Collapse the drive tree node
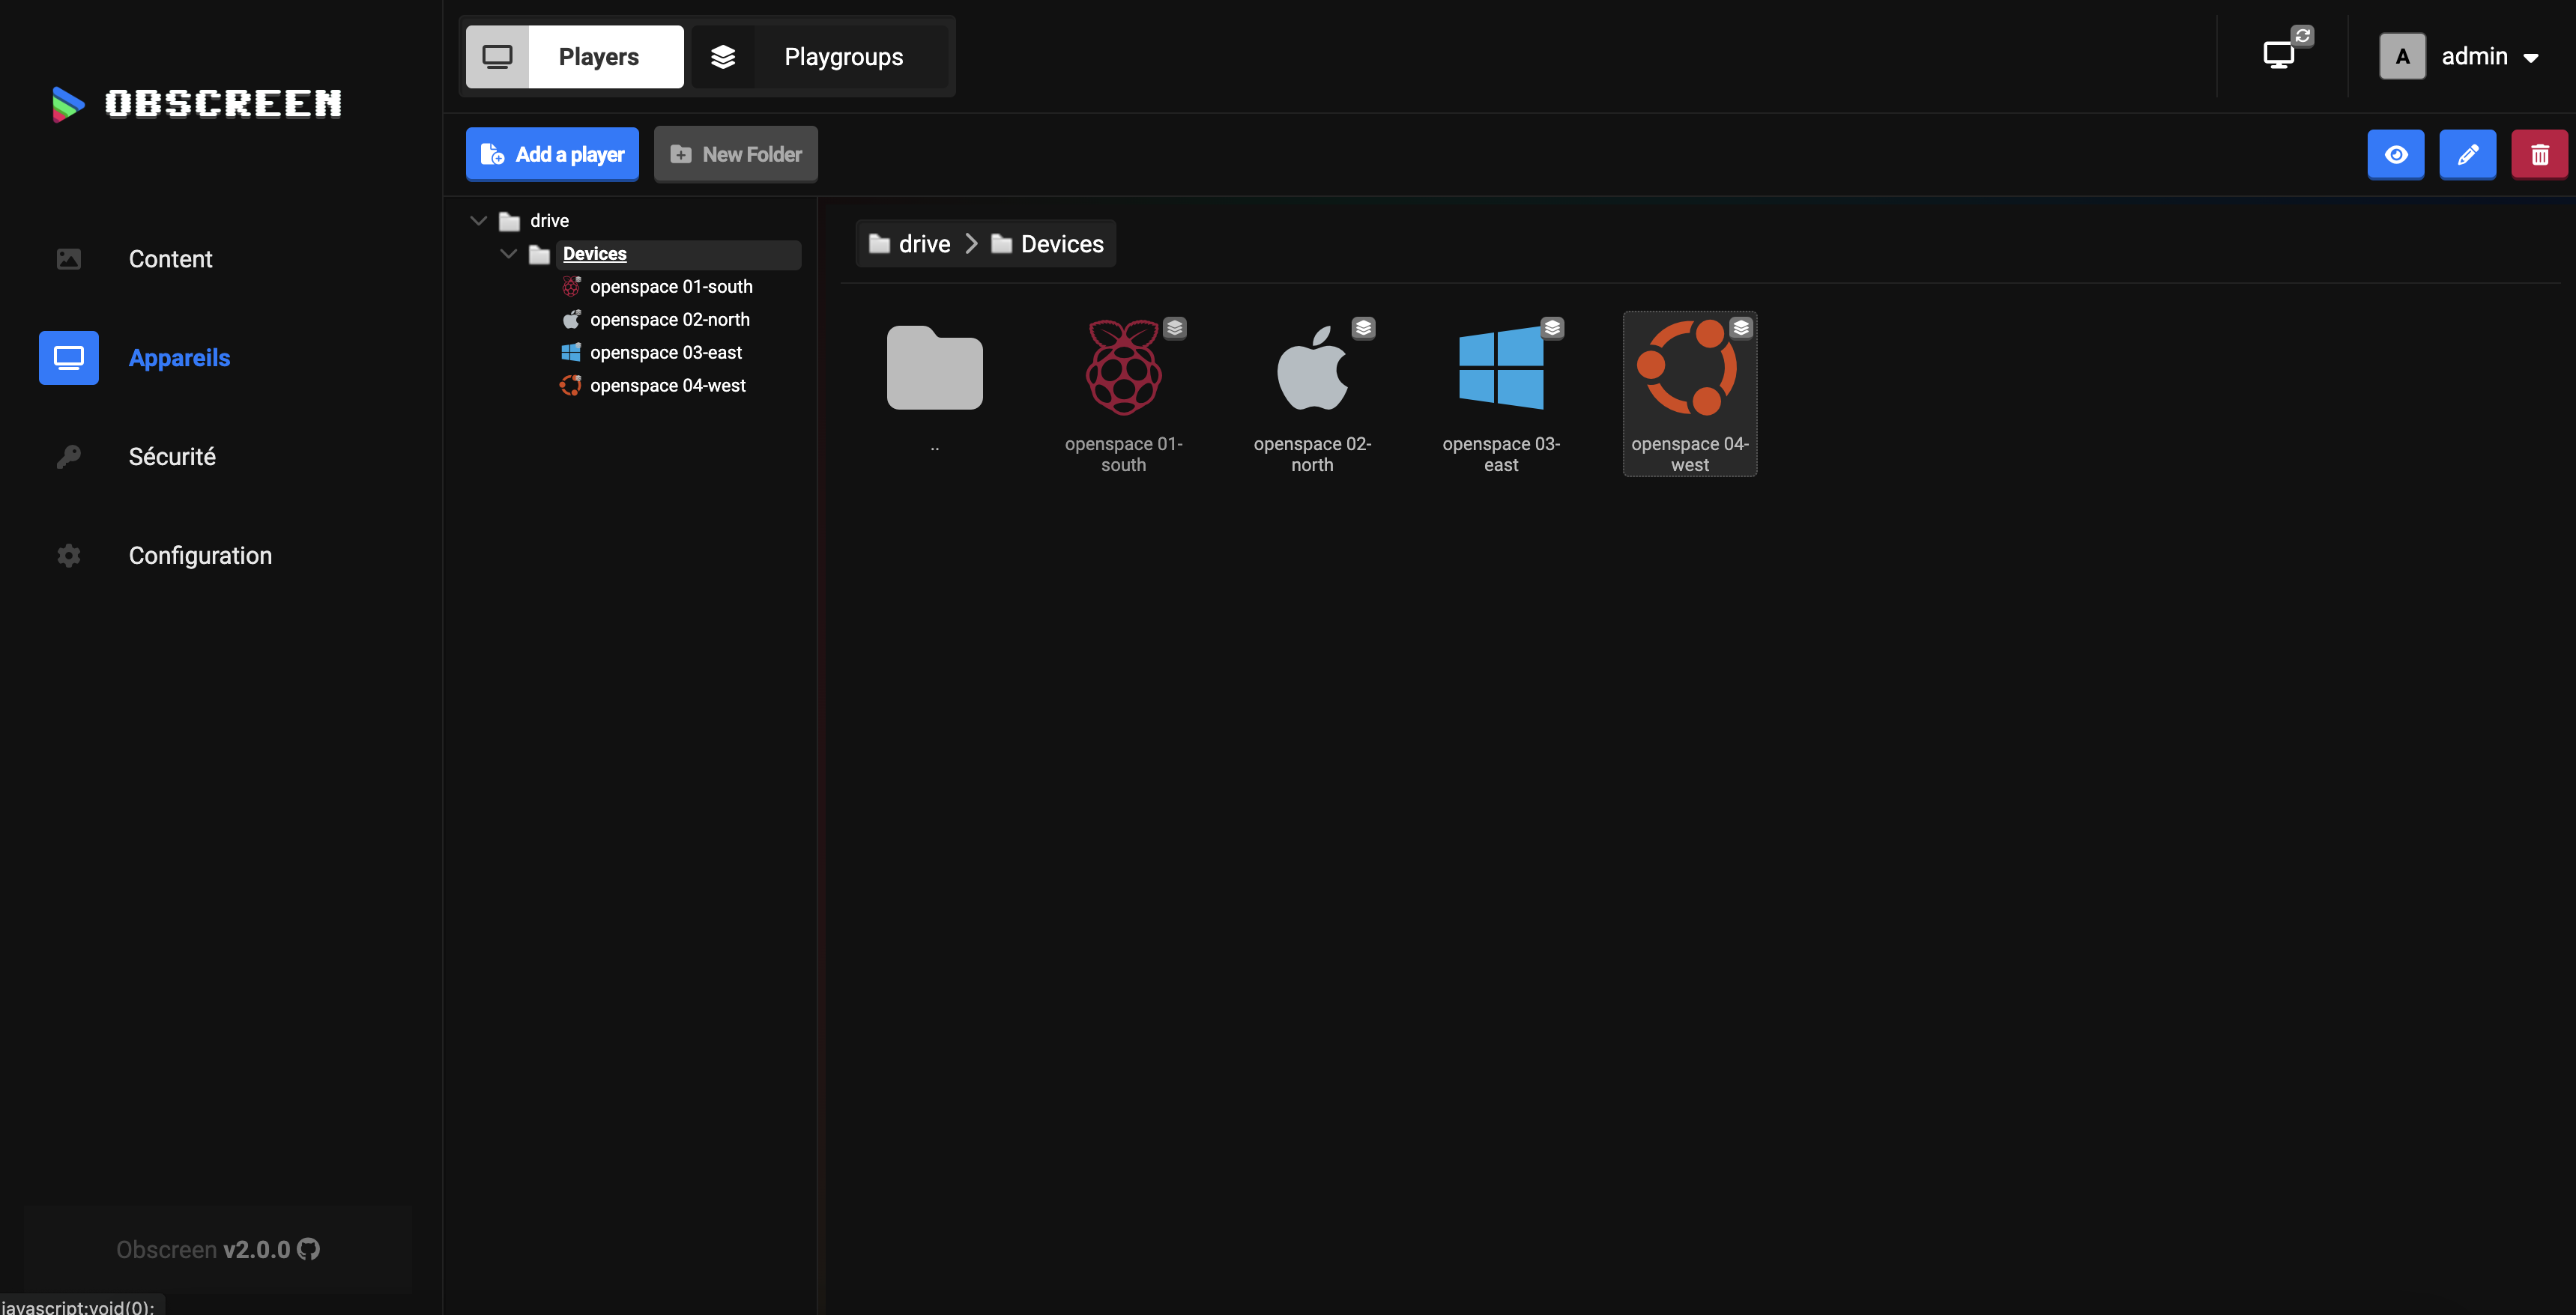Viewport: 2576px width, 1315px height. (478, 221)
